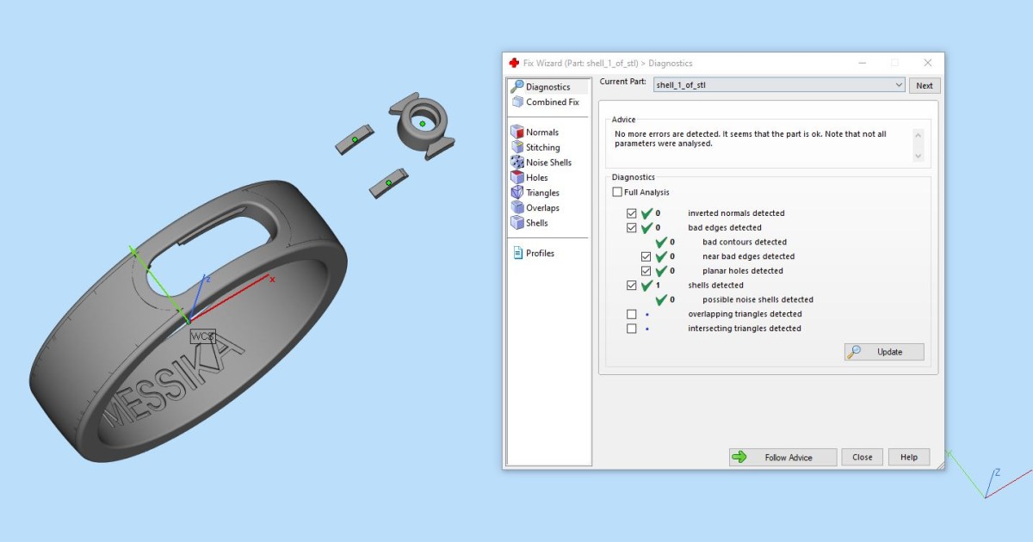
Task: Open Help for the Fix Wizard
Action: tap(908, 458)
